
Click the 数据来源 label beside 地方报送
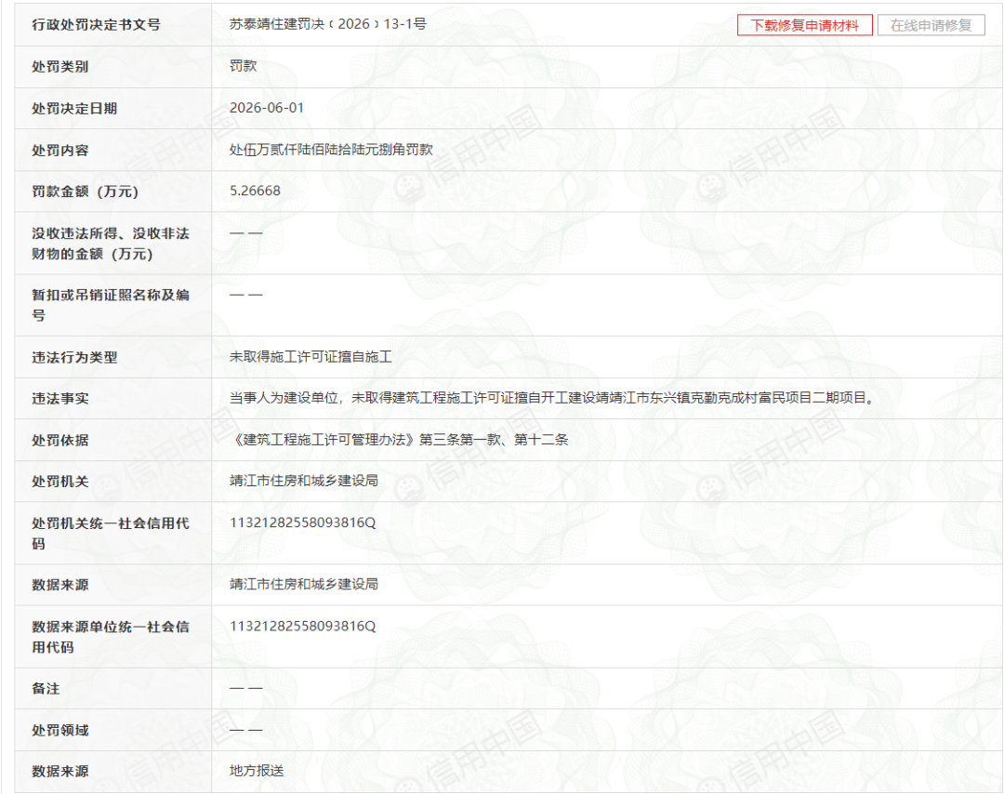[x=60, y=772]
